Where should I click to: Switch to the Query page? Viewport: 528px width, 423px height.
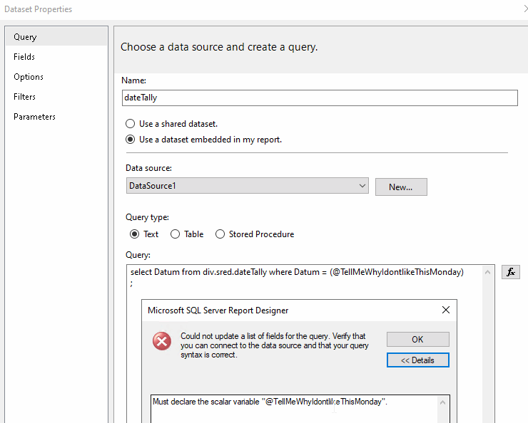point(25,37)
